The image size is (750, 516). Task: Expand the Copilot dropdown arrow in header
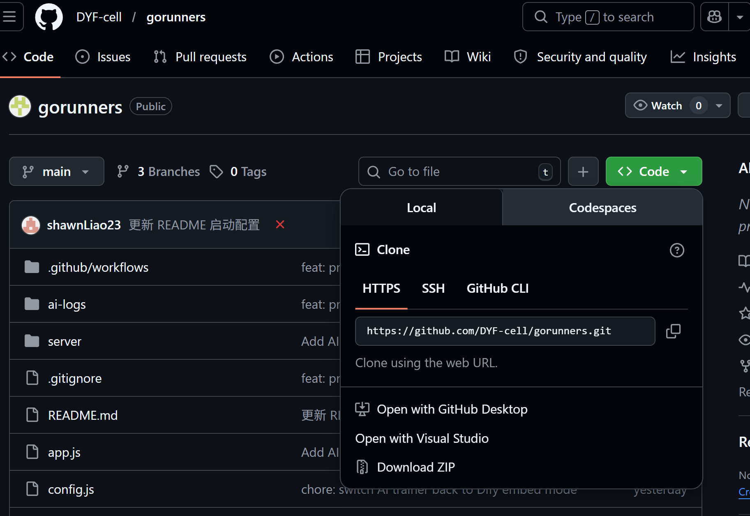(x=740, y=17)
